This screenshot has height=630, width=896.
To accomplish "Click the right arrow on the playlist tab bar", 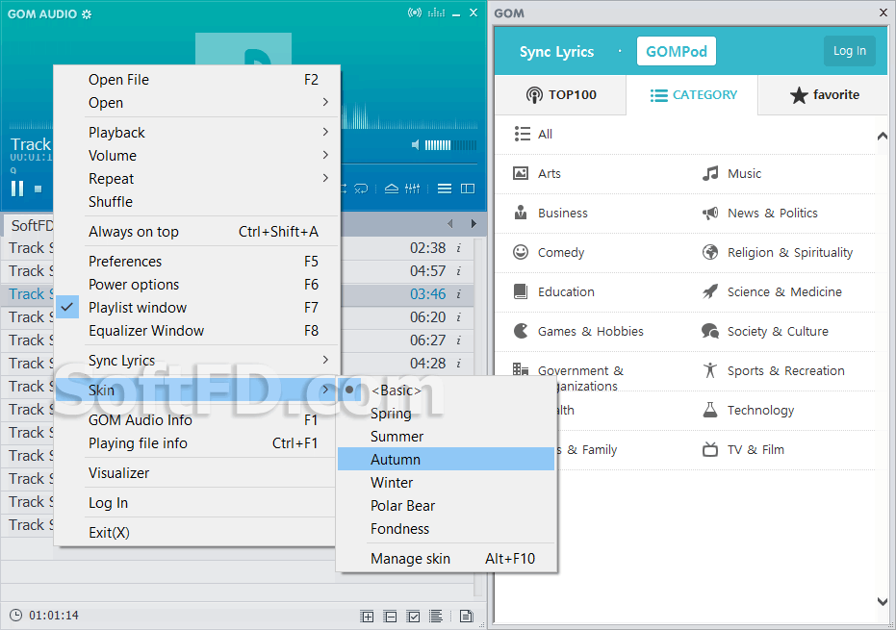I will [474, 224].
